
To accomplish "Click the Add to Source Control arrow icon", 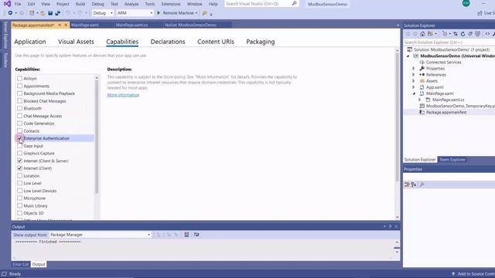I will tap(453, 274).
